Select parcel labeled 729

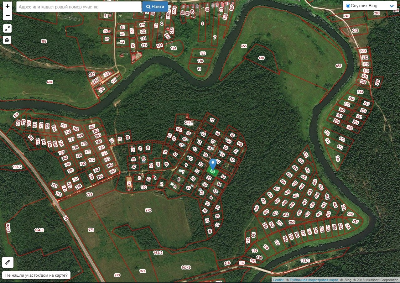pyautogui.click(x=90, y=195)
